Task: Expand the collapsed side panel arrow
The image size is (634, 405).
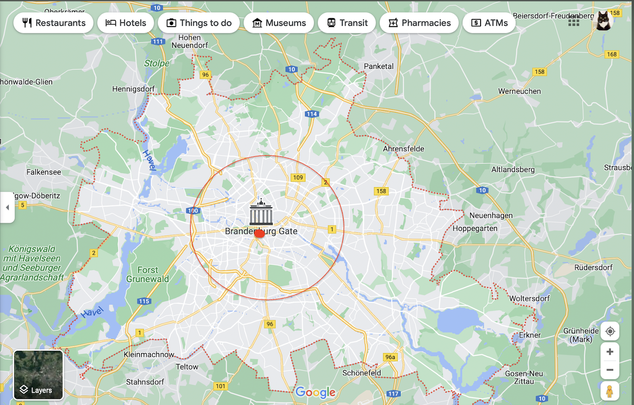Action: click(x=7, y=207)
